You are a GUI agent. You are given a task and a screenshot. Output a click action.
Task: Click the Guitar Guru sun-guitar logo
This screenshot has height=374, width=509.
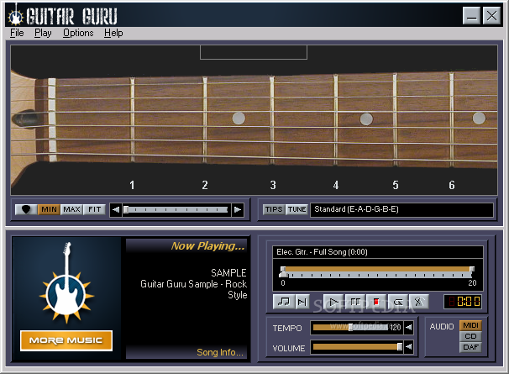click(66, 283)
